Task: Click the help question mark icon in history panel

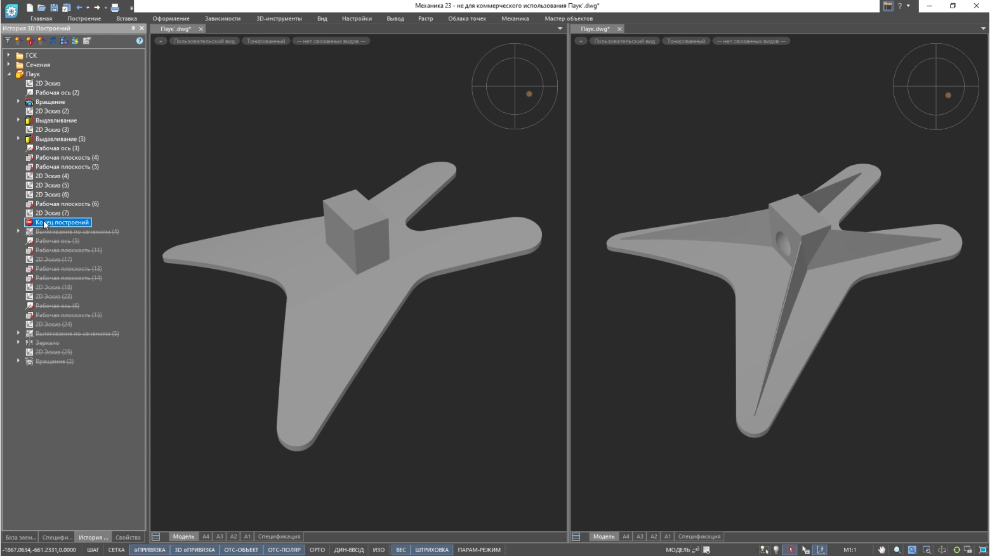Action: [140, 41]
